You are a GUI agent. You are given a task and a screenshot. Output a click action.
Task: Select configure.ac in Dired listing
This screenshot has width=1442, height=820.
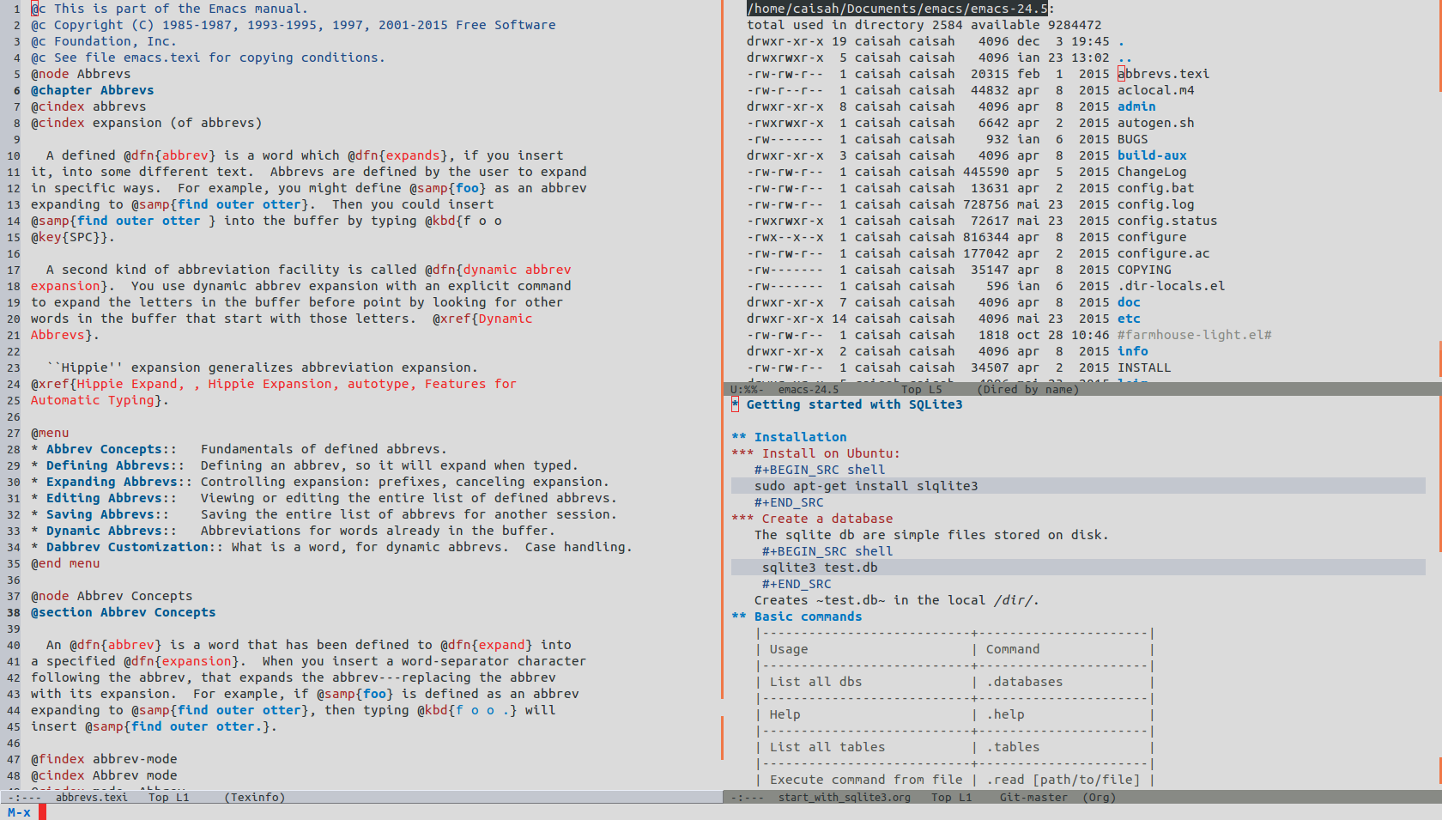point(1163,253)
